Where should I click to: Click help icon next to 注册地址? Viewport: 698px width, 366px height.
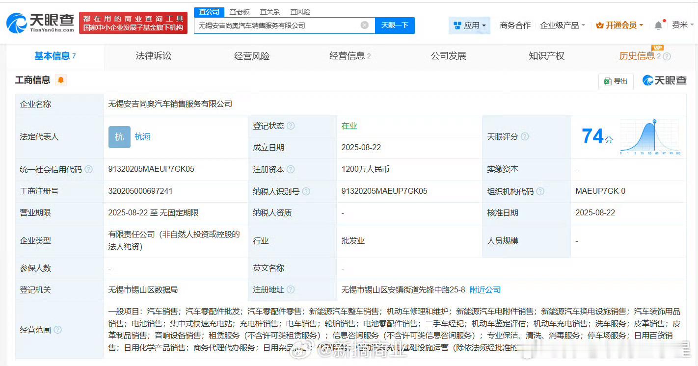pyautogui.click(x=291, y=290)
